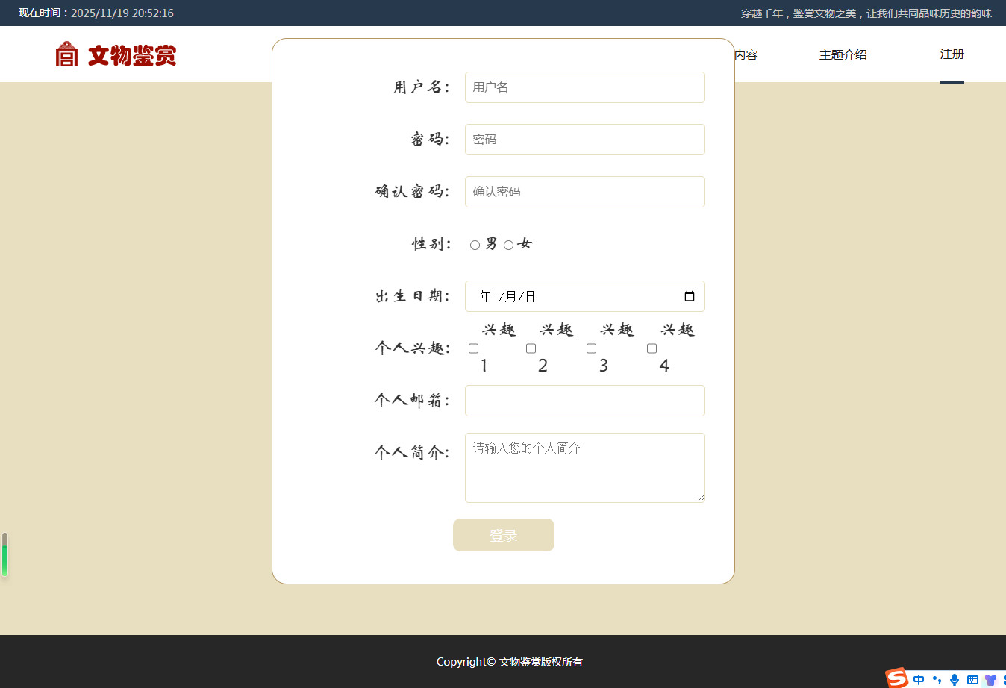Open the skin (shirt) icon in IME
Viewport: 1006px width, 688px height.
[x=990, y=680]
